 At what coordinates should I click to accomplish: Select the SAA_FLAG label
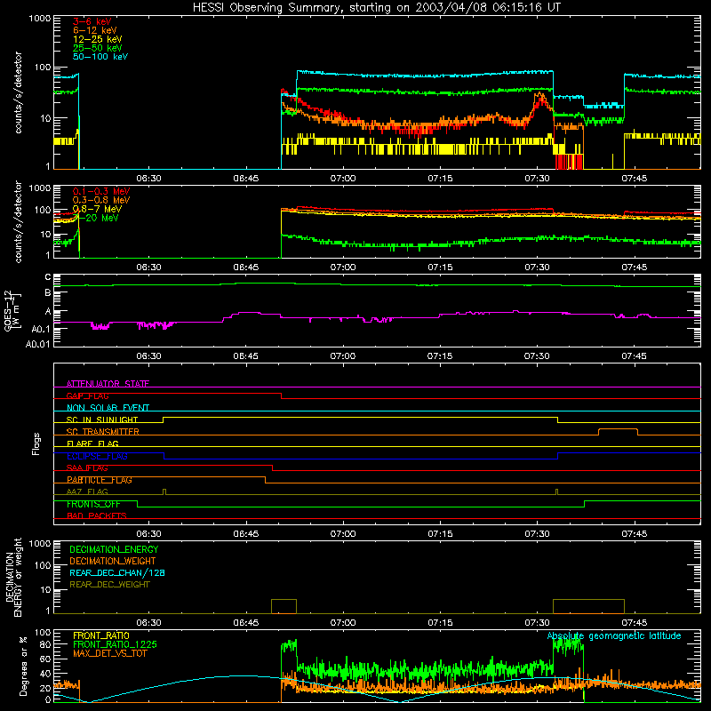click(x=87, y=468)
